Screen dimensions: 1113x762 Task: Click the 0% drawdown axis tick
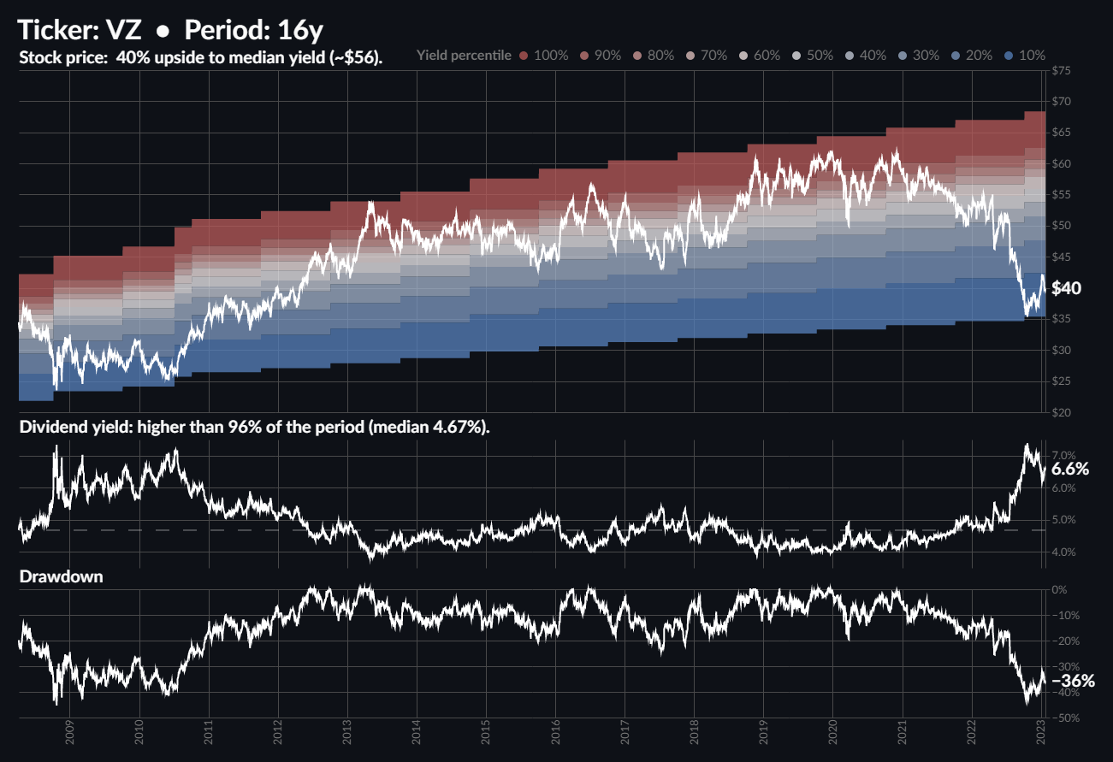click(x=1059, y=590)
